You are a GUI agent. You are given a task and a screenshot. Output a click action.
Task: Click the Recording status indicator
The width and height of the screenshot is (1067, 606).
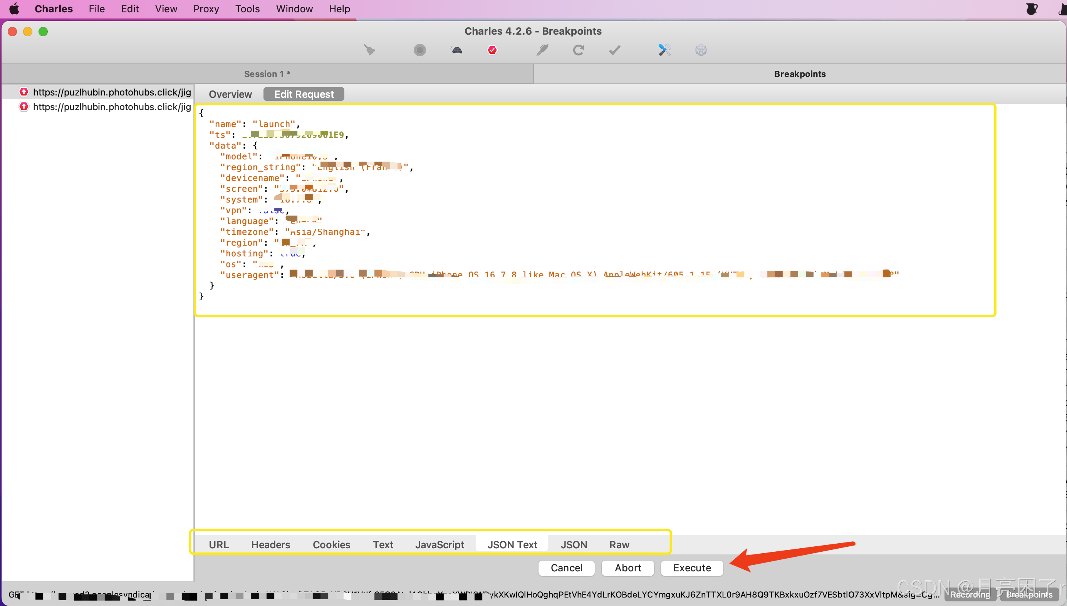pyautogui.click(x=970, y=594)
